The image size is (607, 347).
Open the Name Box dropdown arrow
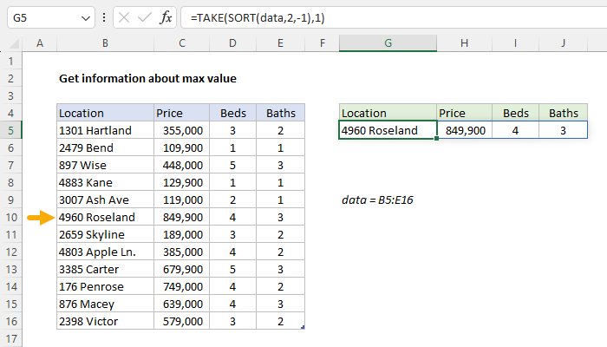pos(86,18)
